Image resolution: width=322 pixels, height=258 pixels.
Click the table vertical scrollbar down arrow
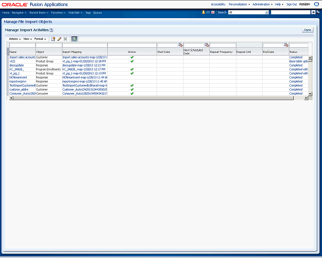point(310,94)
